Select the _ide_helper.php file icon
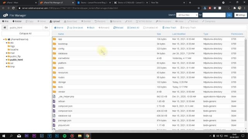 (54, 97)
